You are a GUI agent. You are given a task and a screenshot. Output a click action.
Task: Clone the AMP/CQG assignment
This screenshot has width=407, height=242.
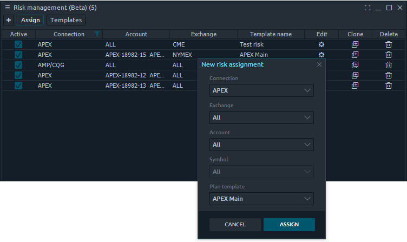355,65
